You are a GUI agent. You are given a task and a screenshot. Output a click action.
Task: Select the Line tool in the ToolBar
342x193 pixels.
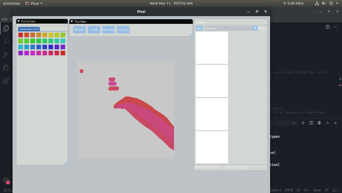click(x=94, y=29)
